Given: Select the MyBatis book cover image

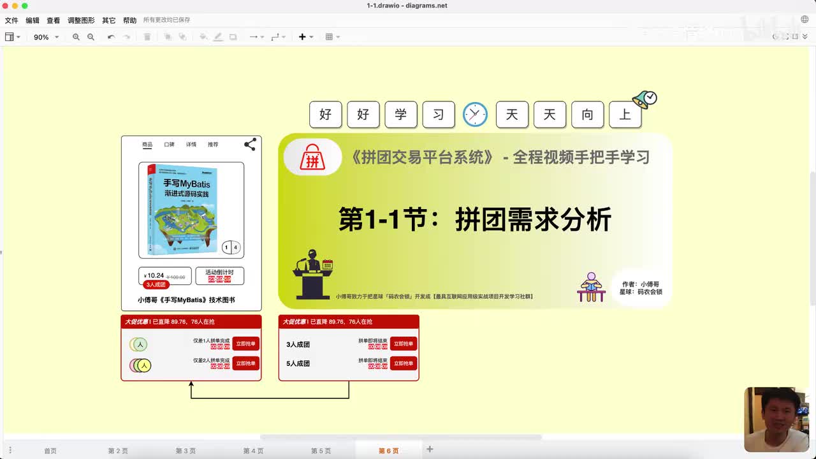Looking at the screenshot, I should [184, 209].
